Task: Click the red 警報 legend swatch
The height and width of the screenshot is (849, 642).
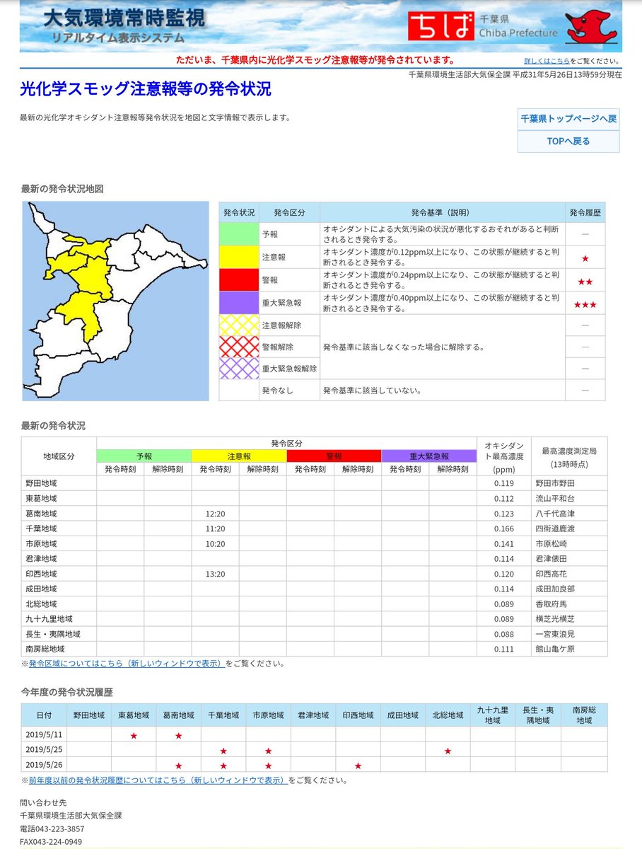Action: point(239,279)
